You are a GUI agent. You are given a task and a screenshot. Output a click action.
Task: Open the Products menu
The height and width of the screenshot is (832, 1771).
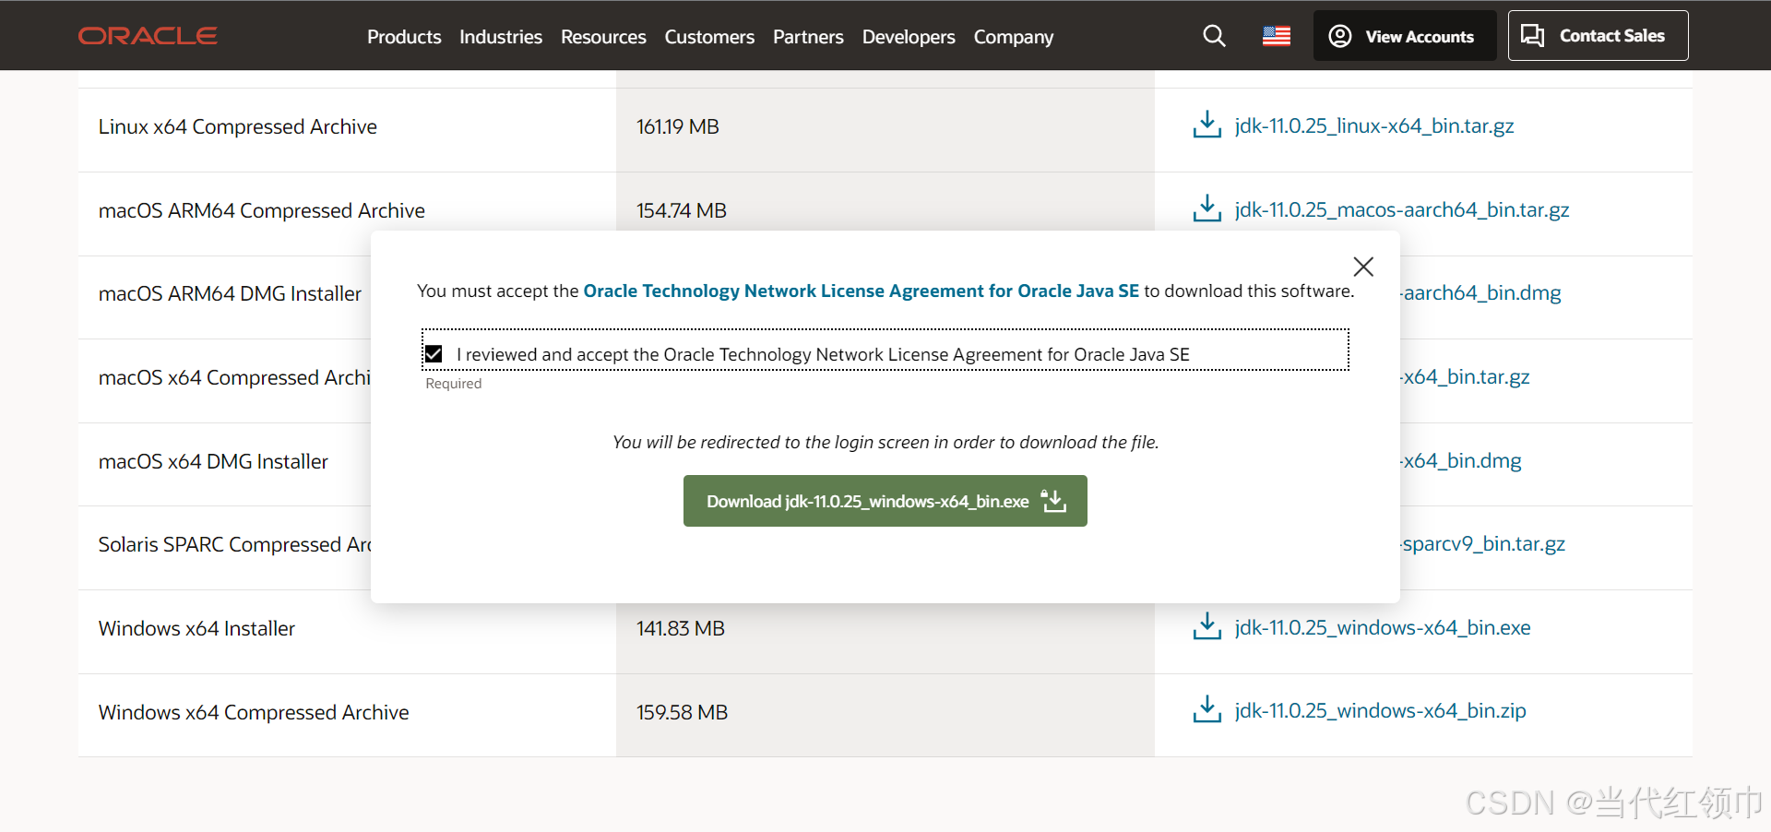pyautogui.click(x=404, y=37)
